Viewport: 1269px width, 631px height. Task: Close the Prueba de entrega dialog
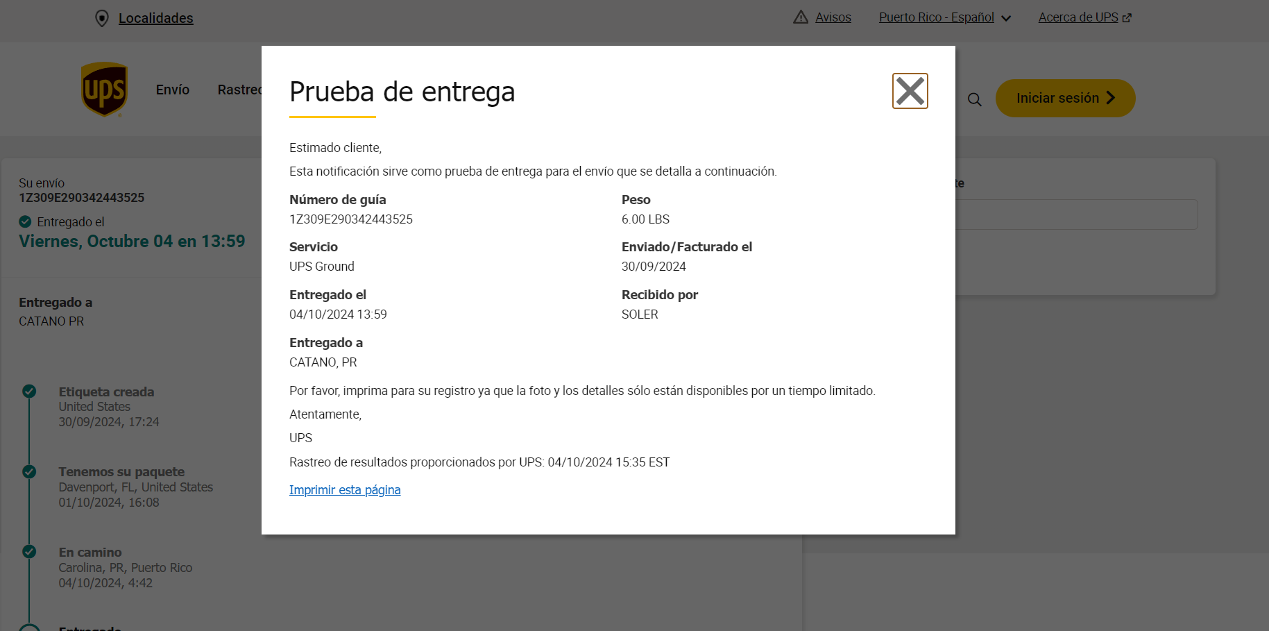pos(910,91)
